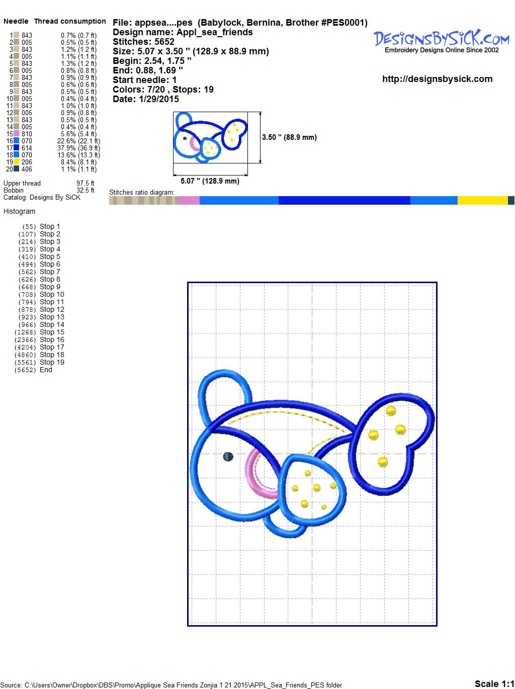
Task: Open the http://designsbysick.com link
Action: (437, 79)
